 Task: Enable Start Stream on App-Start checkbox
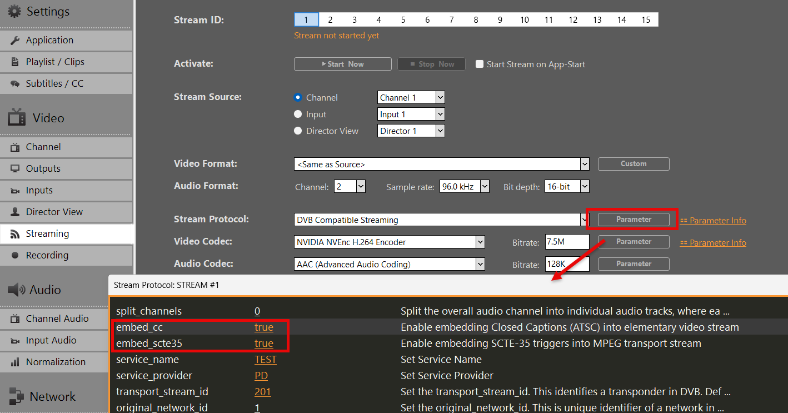[480, 64]
